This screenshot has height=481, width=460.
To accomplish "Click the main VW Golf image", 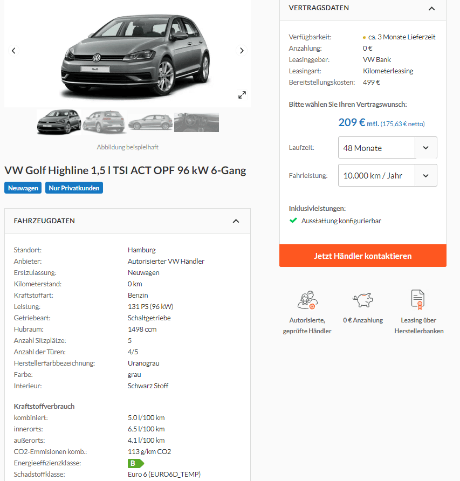I will pos(135,55).
